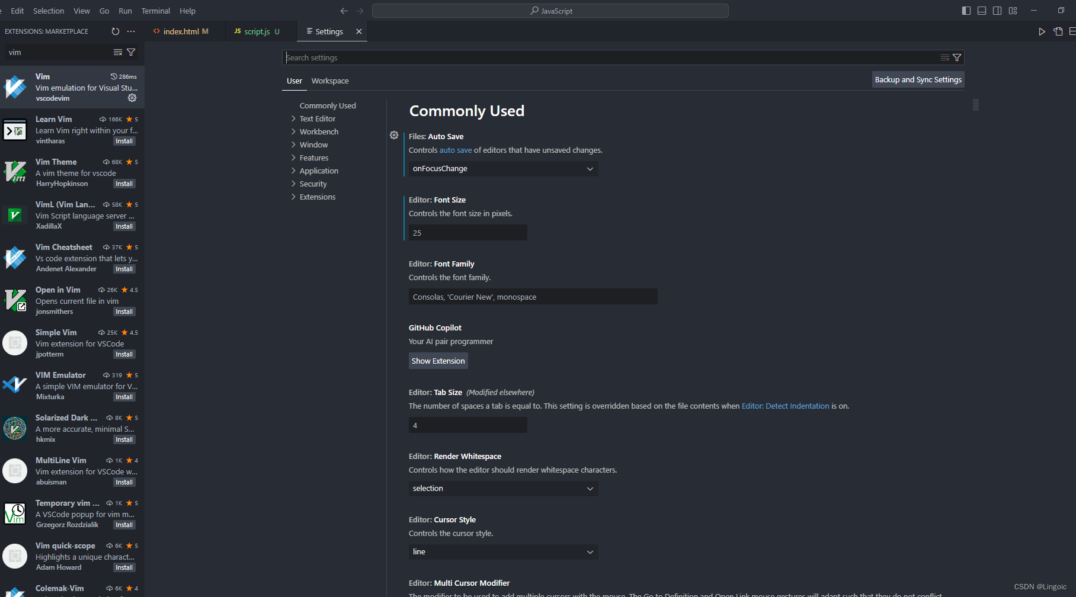This screenshot has height=597, width=1076.
Task: Open the Render Whitespace dropdown
Action: pos(503,489)
